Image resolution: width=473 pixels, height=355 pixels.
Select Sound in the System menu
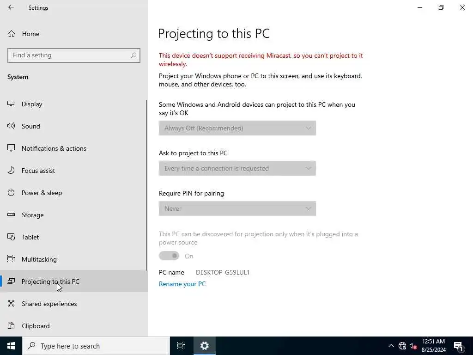pos(73,126)
